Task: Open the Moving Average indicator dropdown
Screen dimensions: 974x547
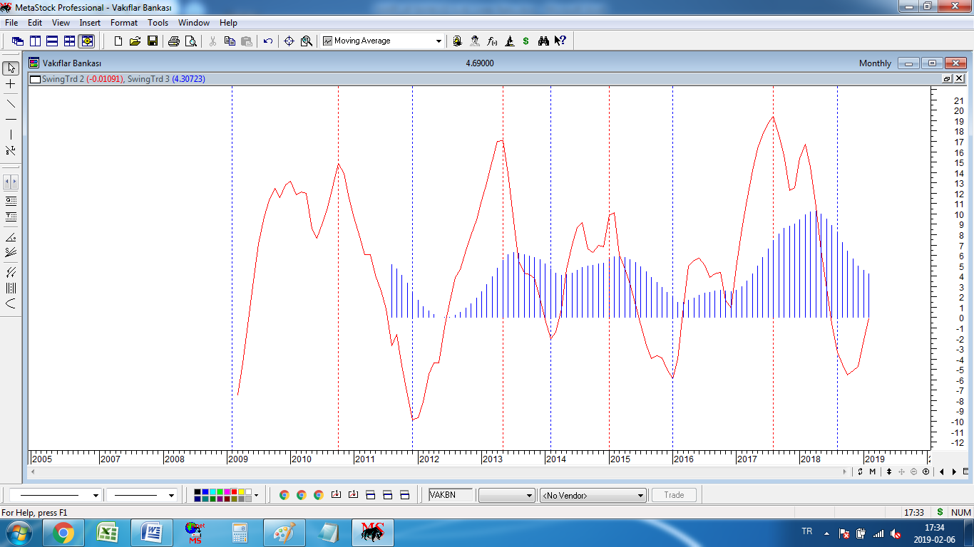Action: pyautogui.click(x=439, y=41)
